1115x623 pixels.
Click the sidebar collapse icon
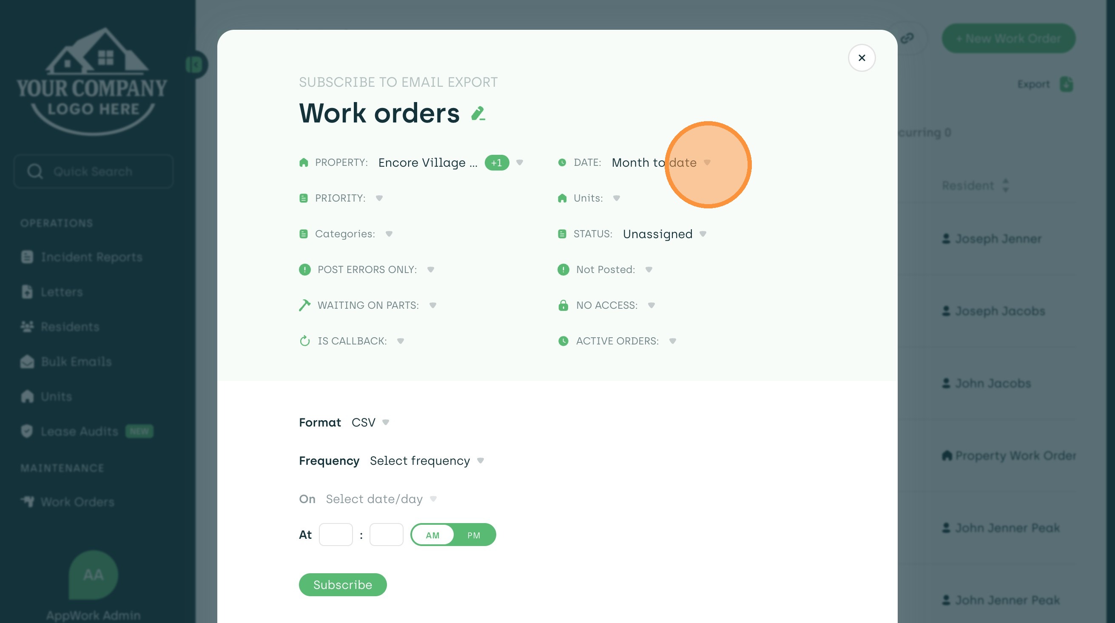click(194, 65)
